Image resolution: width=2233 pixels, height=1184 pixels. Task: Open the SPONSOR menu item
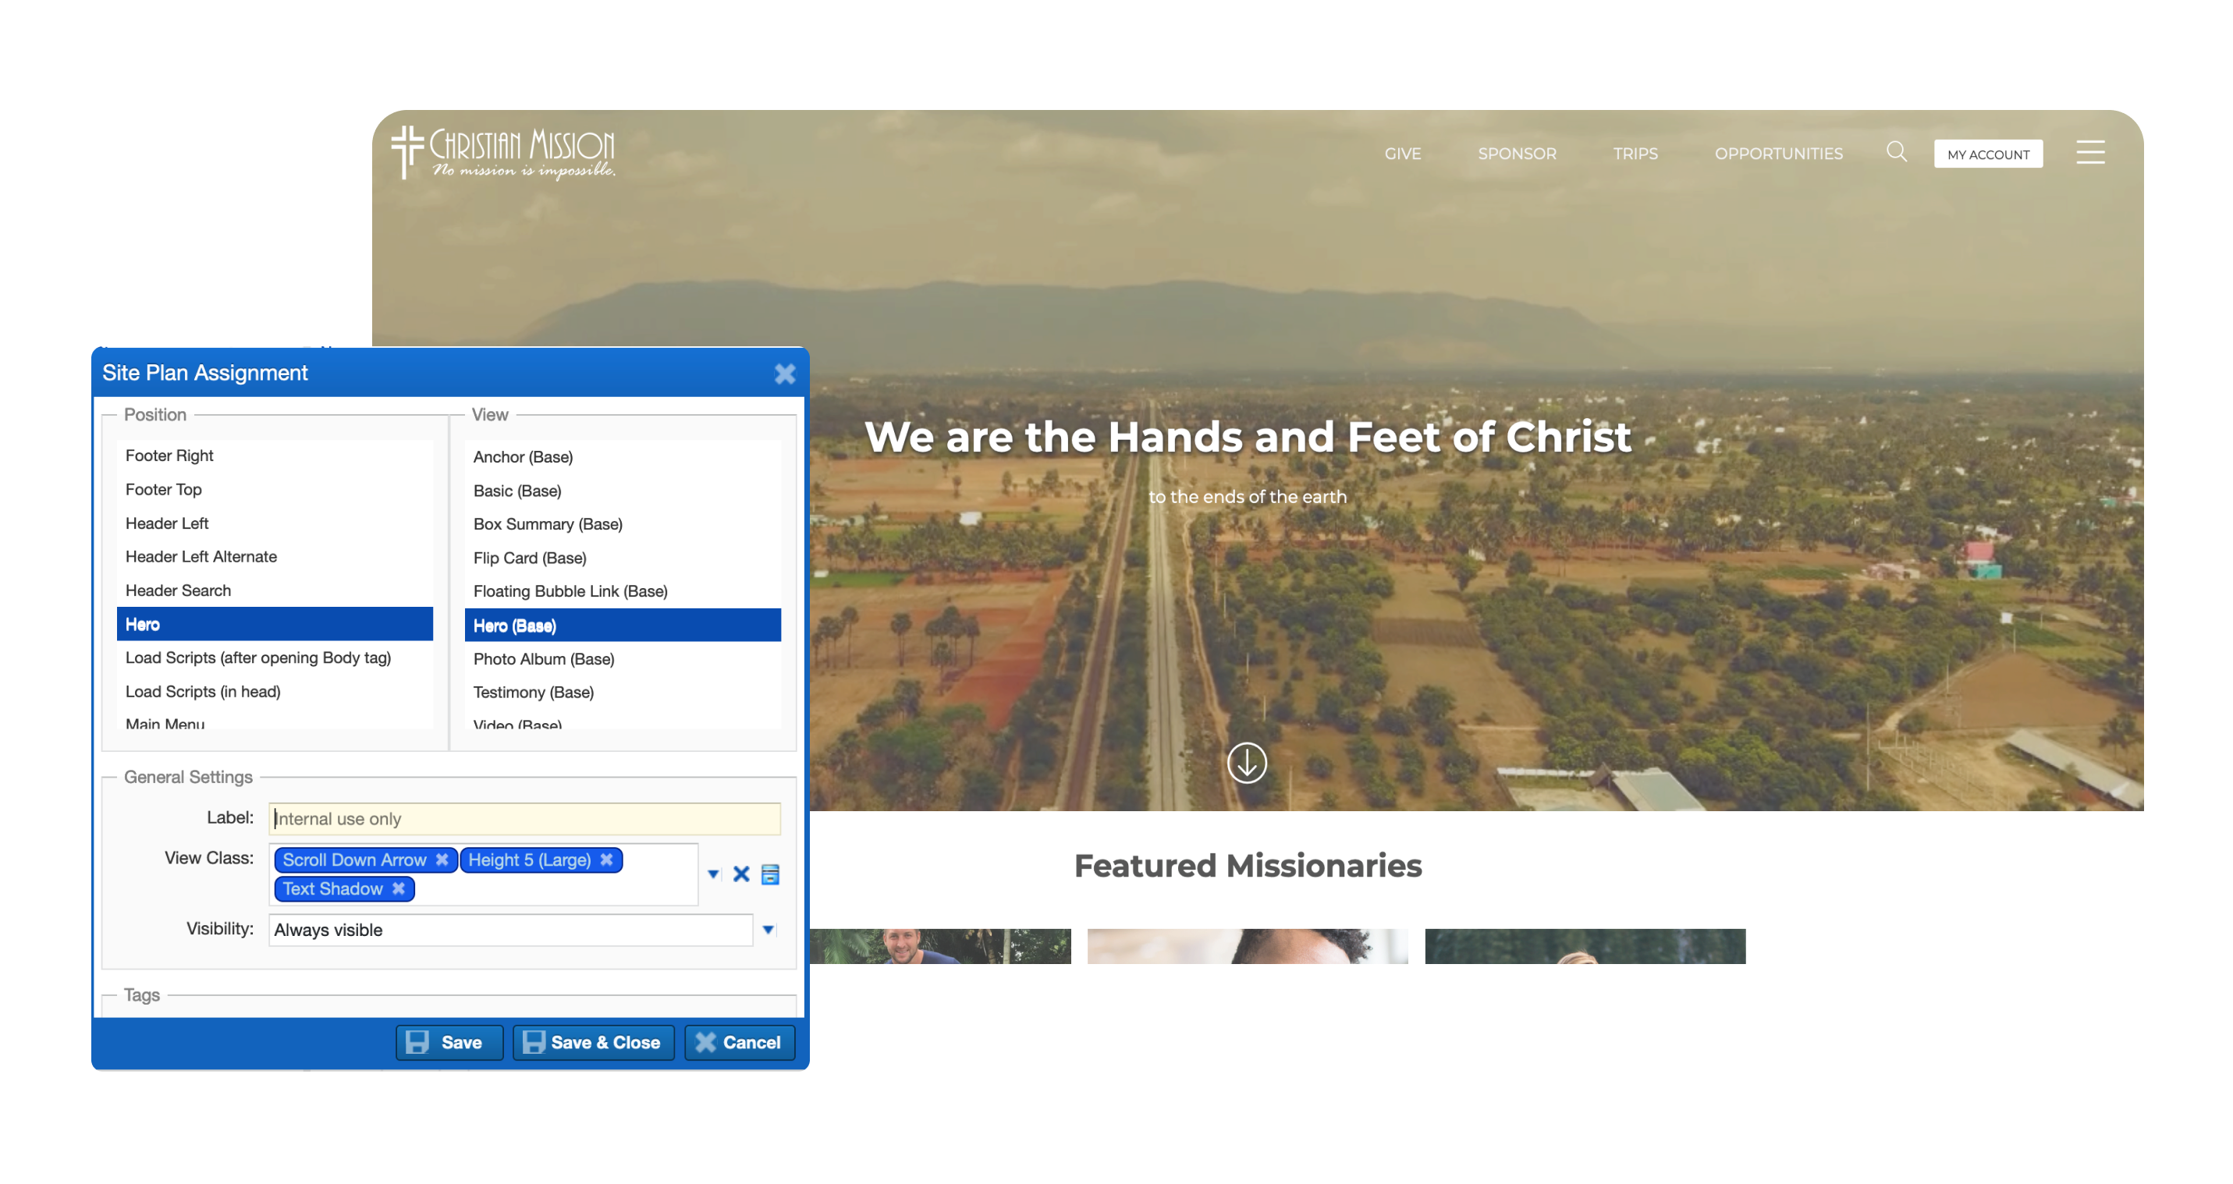click(1516, 153)
